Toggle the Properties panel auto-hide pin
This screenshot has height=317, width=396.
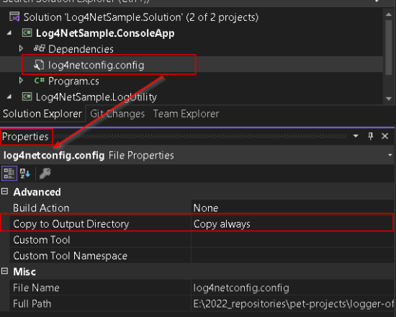[371, 136]
